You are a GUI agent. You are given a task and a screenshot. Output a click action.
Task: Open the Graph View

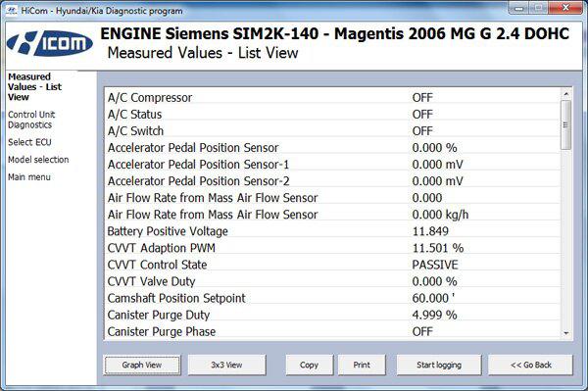coord(142,365)
